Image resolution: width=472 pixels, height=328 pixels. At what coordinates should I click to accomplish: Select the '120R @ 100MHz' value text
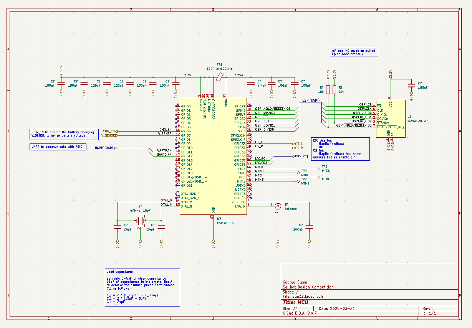(219, 68)
